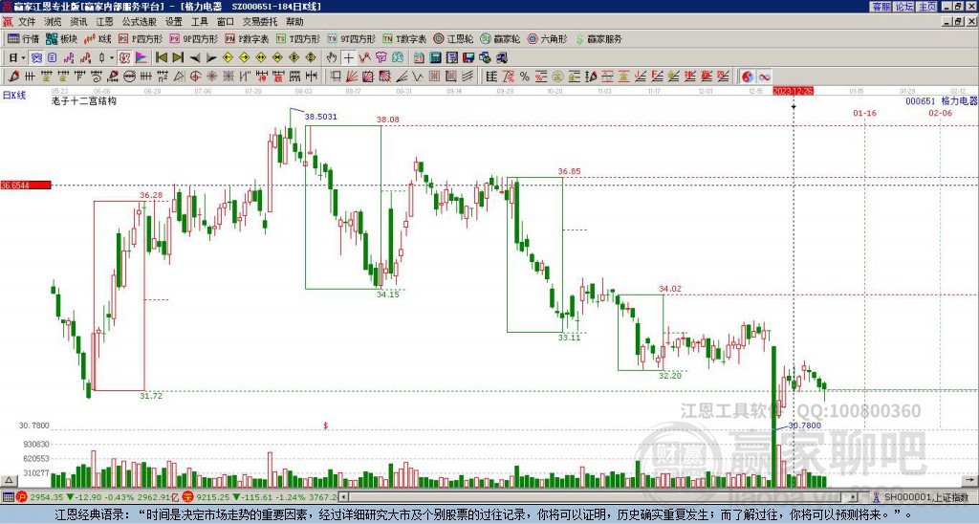Open the 资讯 menu
This screenshot has width=979, height=524.
[x=78, y=22]
